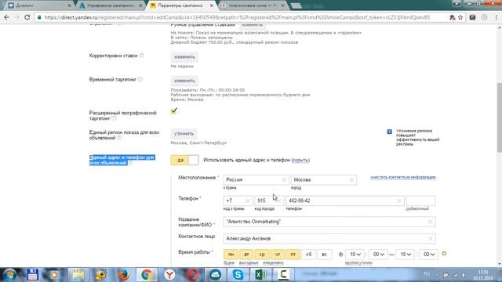Viewport: 502px width, 282px height.
Task: Toggle the extended geographic targeting checkbox
Action: (174, 111)
